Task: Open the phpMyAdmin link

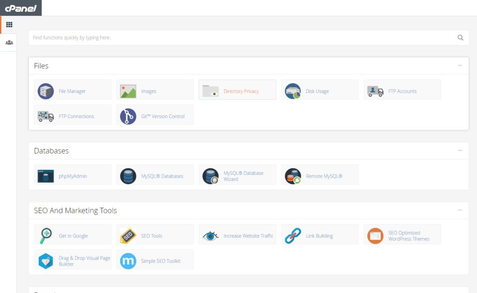Action: point(73,176)
